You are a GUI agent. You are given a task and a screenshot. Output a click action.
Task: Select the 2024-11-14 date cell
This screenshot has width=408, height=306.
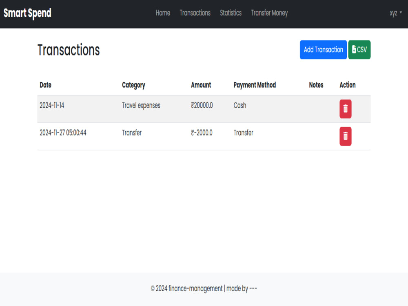coord(52,105)
